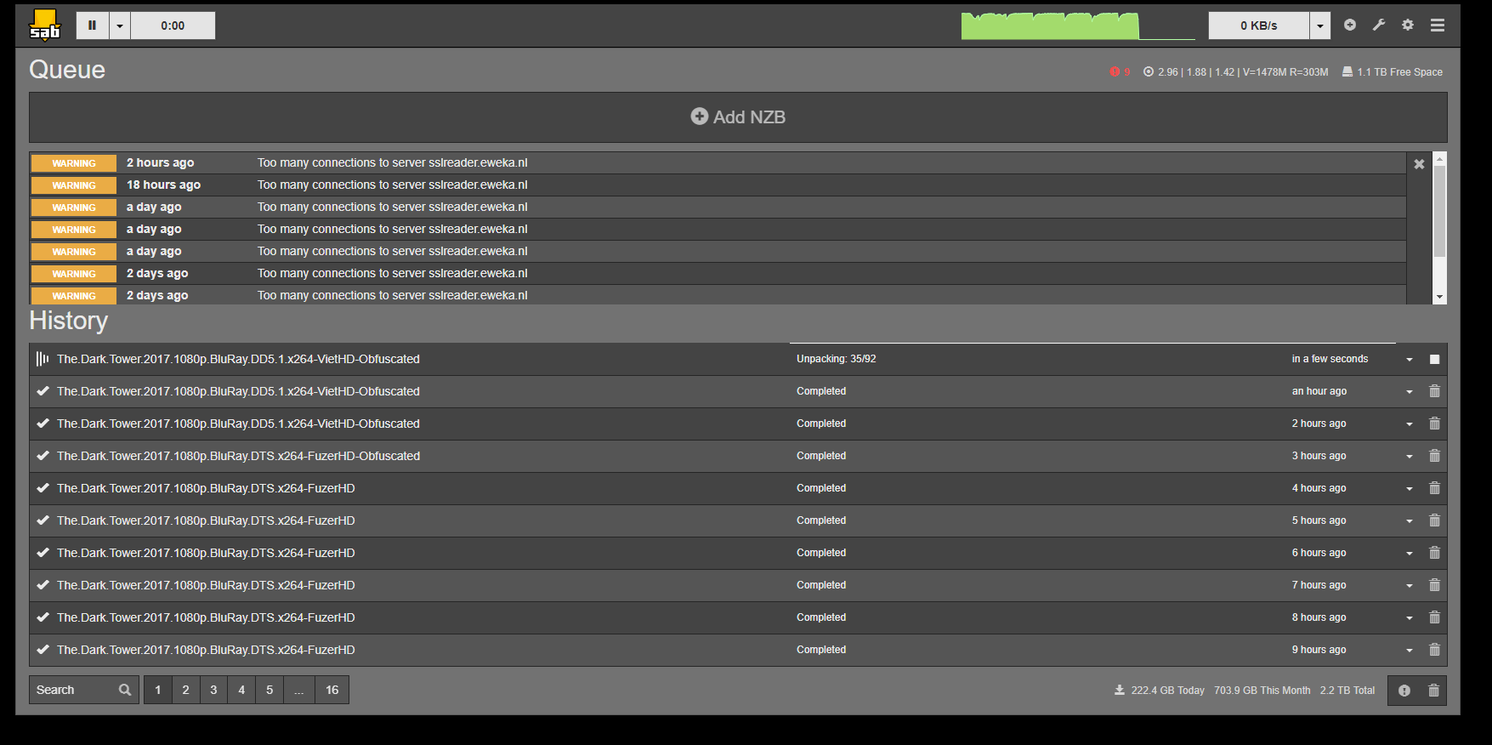1492x745 pixels.
Task: Expand details of the currently unpacking job
Action: coord(1410,360)
